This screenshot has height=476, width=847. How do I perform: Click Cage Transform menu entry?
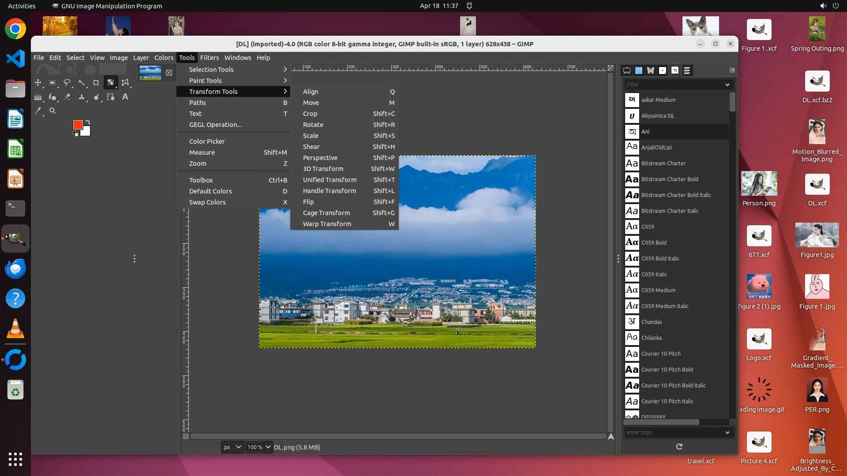click(326, 213)
